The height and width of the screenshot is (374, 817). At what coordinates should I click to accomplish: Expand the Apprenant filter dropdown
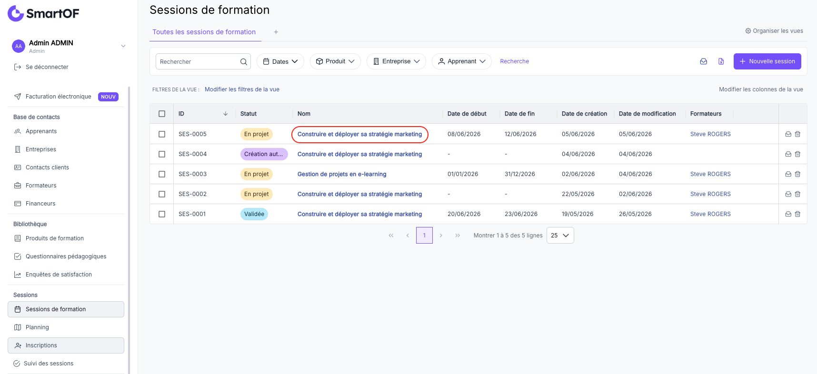(x=462, y=61)
